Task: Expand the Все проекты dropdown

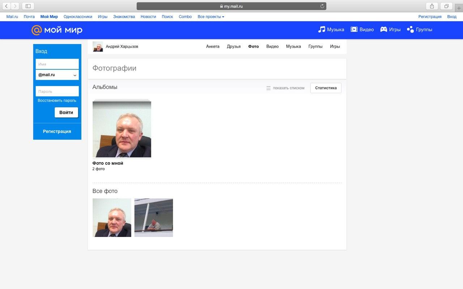Action: pyautogui.click(x=211, y=17)
